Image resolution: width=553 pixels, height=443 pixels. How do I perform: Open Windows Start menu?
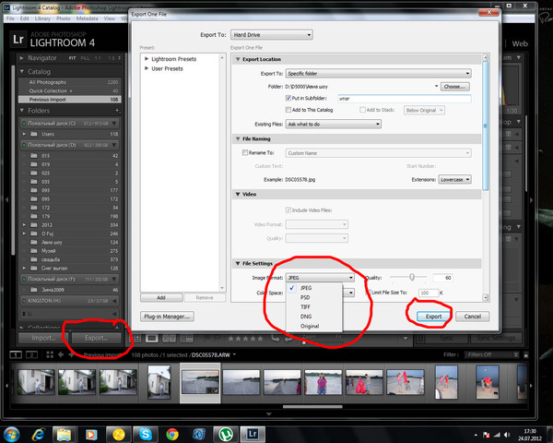click(11, 434)
